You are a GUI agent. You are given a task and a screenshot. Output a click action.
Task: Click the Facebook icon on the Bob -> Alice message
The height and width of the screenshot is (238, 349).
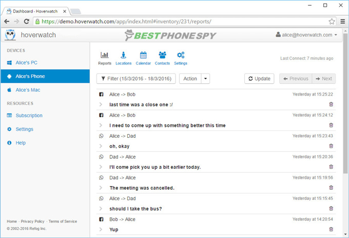coord(101,219)
